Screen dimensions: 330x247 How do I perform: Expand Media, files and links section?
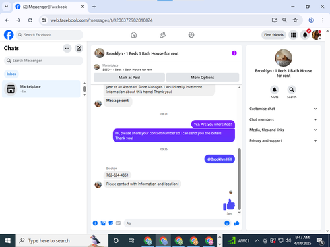(283, 130)
